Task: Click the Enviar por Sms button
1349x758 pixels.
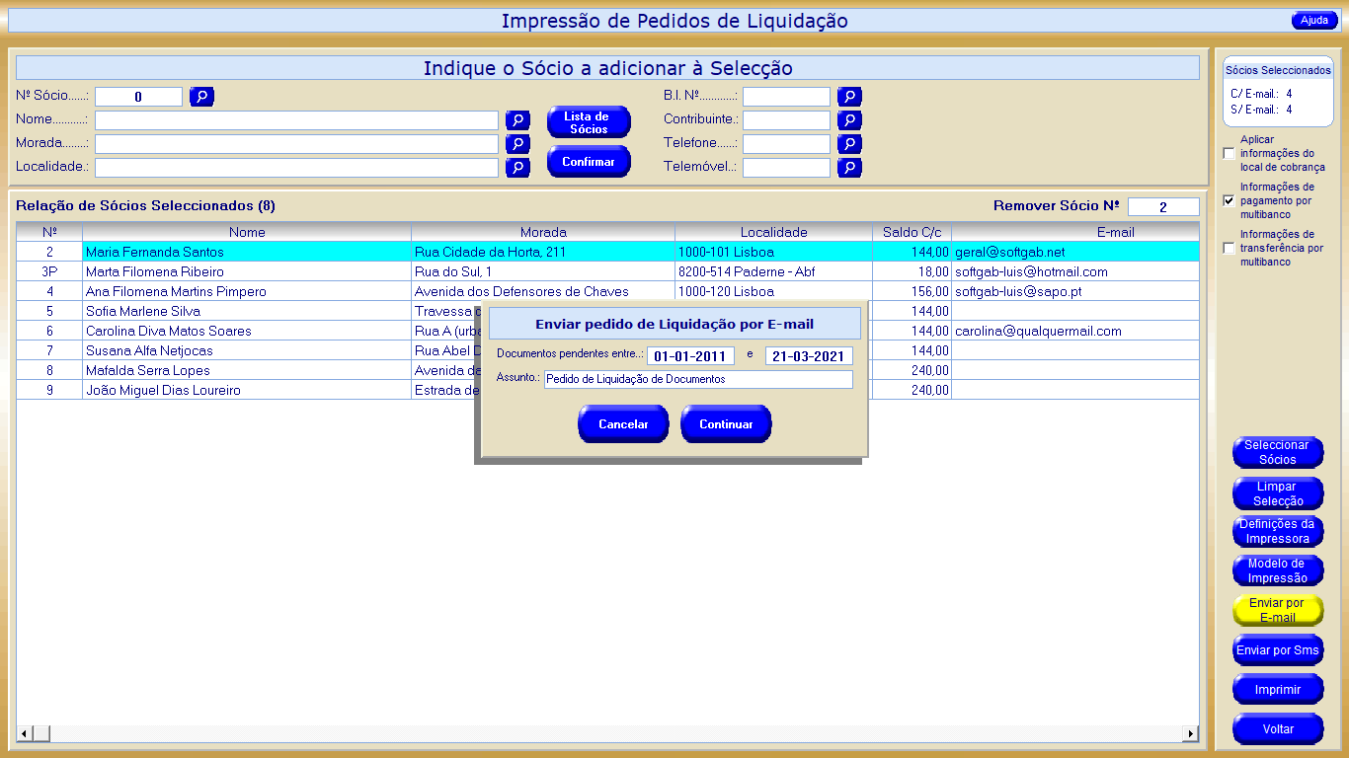Action: click(1277, 651)
